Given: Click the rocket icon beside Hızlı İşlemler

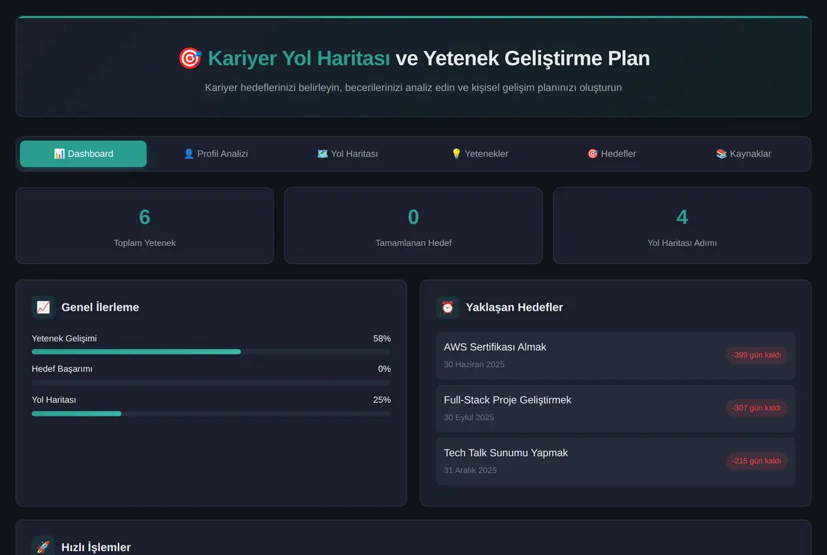Looking at the screenshot, I should 43,547.
